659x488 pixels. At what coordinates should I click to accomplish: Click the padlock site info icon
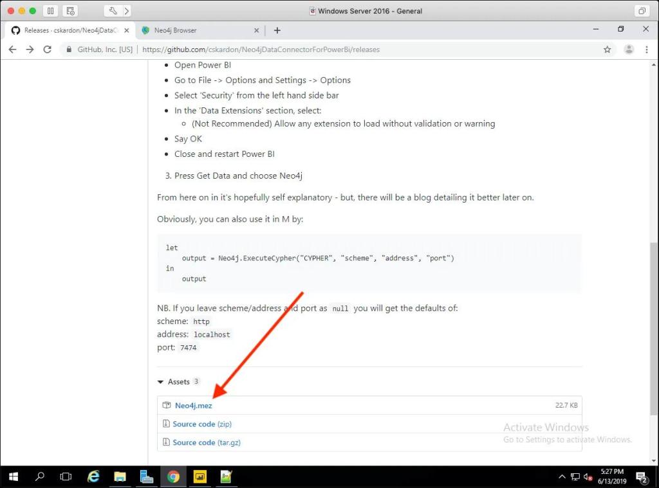coord(69,50)
